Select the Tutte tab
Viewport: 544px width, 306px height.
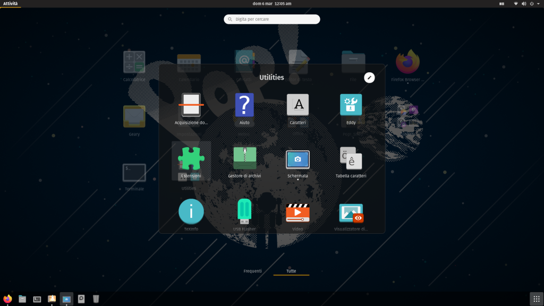click(291, 271)
